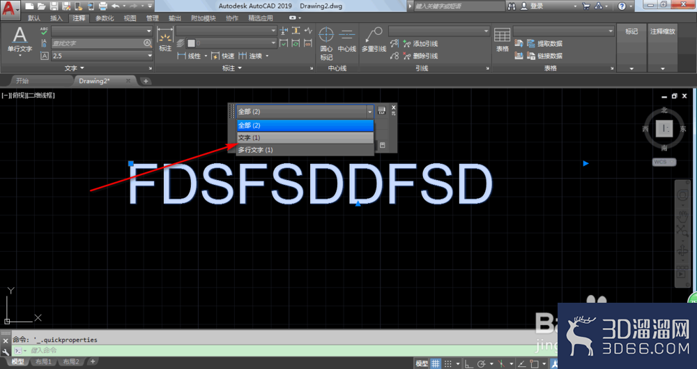Click the 圆心标记 center mark tool
The height and width of the screenshot is (369, 697).
coord(326,44)
